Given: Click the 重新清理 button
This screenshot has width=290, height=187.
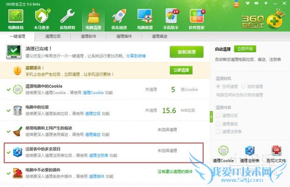Looking at the screenshot, I should pos(187,52).
